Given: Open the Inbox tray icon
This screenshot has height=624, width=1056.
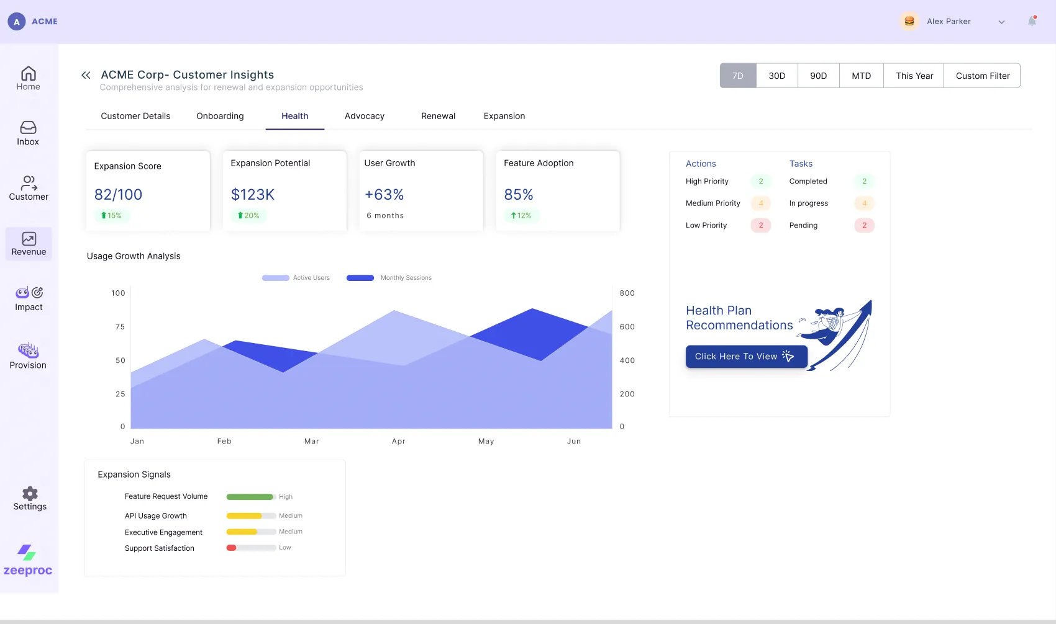Looking at the screenshot, I should coord(29,128).
